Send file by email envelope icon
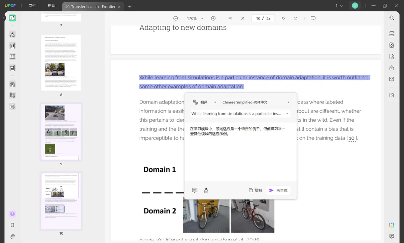The width and height of the screenshot is (404, 243). pyautogui.click(x=392, y=79)
